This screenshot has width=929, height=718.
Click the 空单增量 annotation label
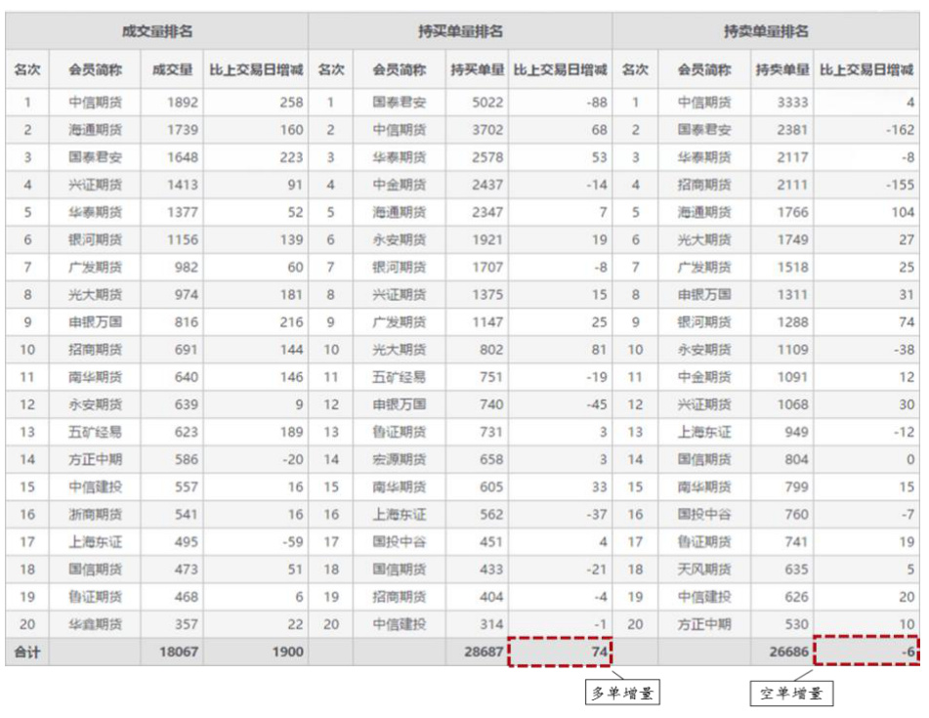tap(791, 693)
